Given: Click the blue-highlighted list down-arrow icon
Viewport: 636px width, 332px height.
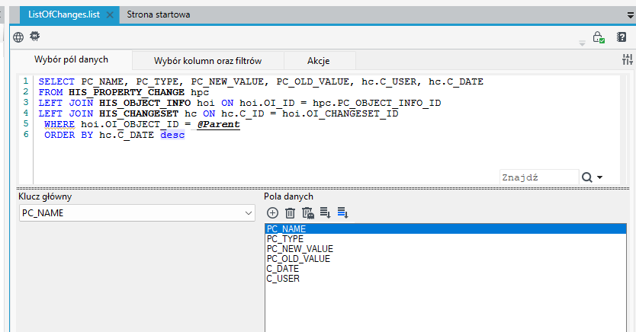Looking at the screenshot, I should tap(342, 212).
